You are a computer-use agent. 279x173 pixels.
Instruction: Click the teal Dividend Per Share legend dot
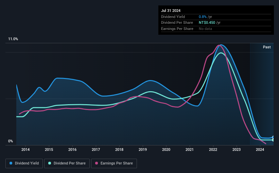point(50,163)
